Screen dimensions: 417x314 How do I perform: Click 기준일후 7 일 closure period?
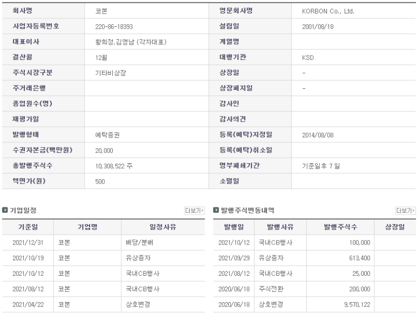(x=321, y=166)
